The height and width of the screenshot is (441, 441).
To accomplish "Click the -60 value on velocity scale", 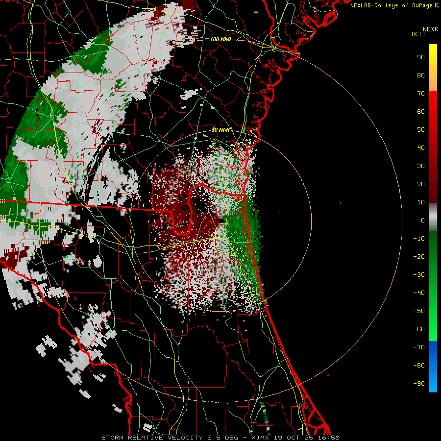I will click(x=419, y=329).
